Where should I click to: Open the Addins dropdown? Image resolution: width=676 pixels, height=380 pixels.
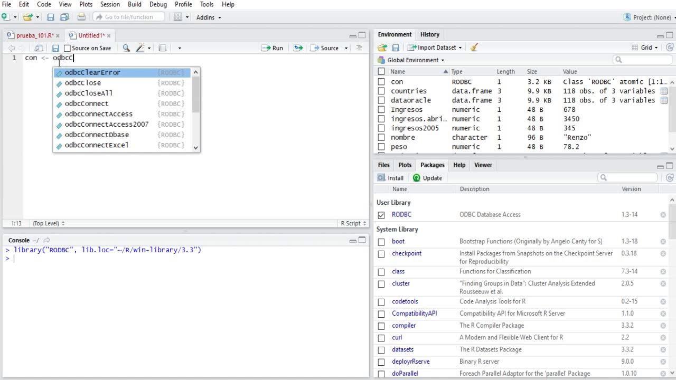coord(209,17)
